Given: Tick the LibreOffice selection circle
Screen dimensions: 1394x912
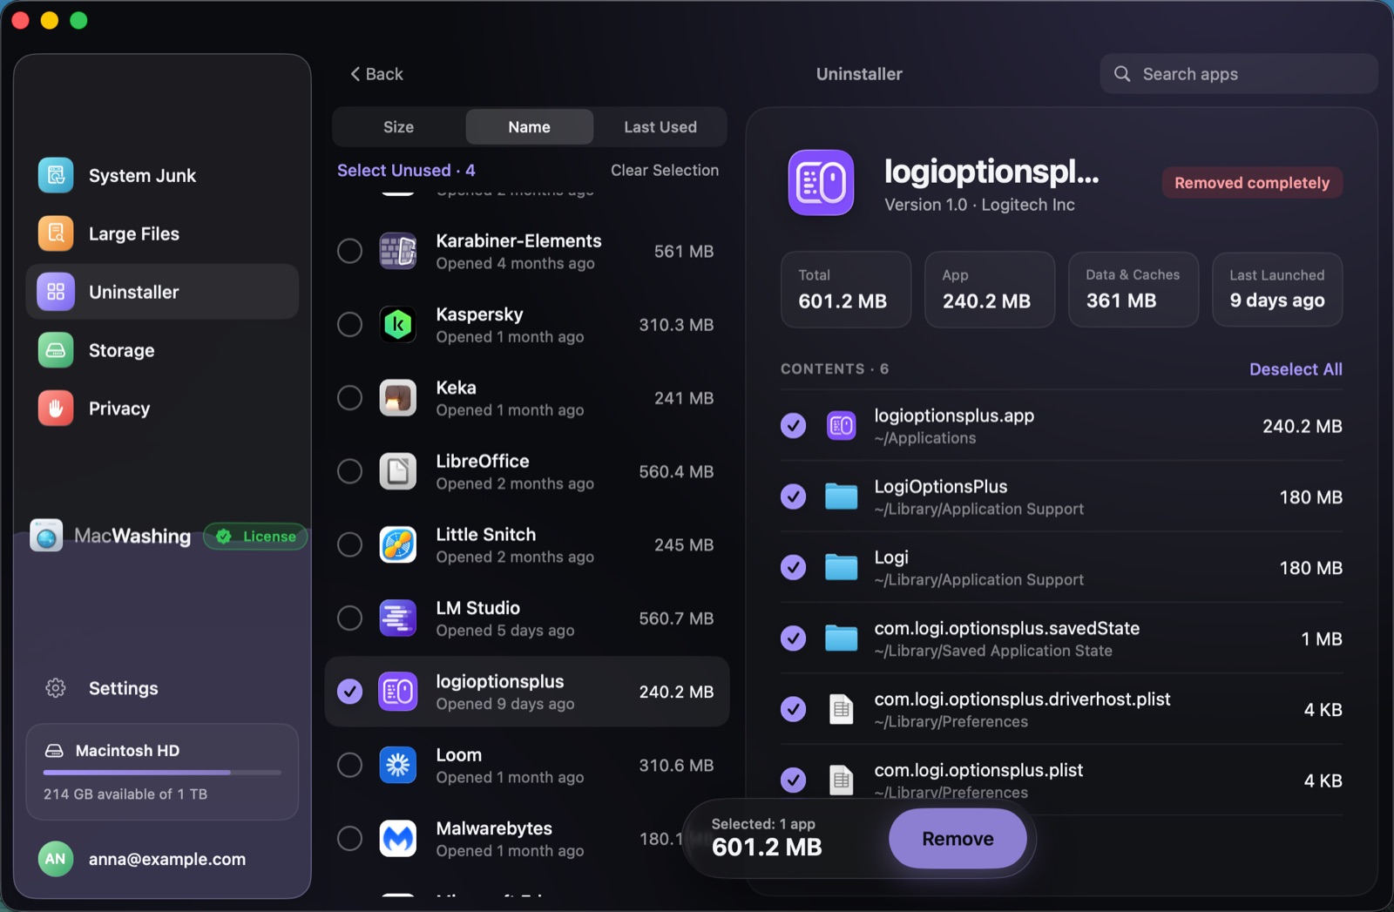Looking at the screenshot, I should click(x=349, y=471).
